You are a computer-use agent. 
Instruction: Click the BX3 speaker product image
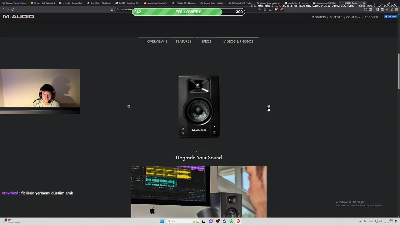coord(199,106)
